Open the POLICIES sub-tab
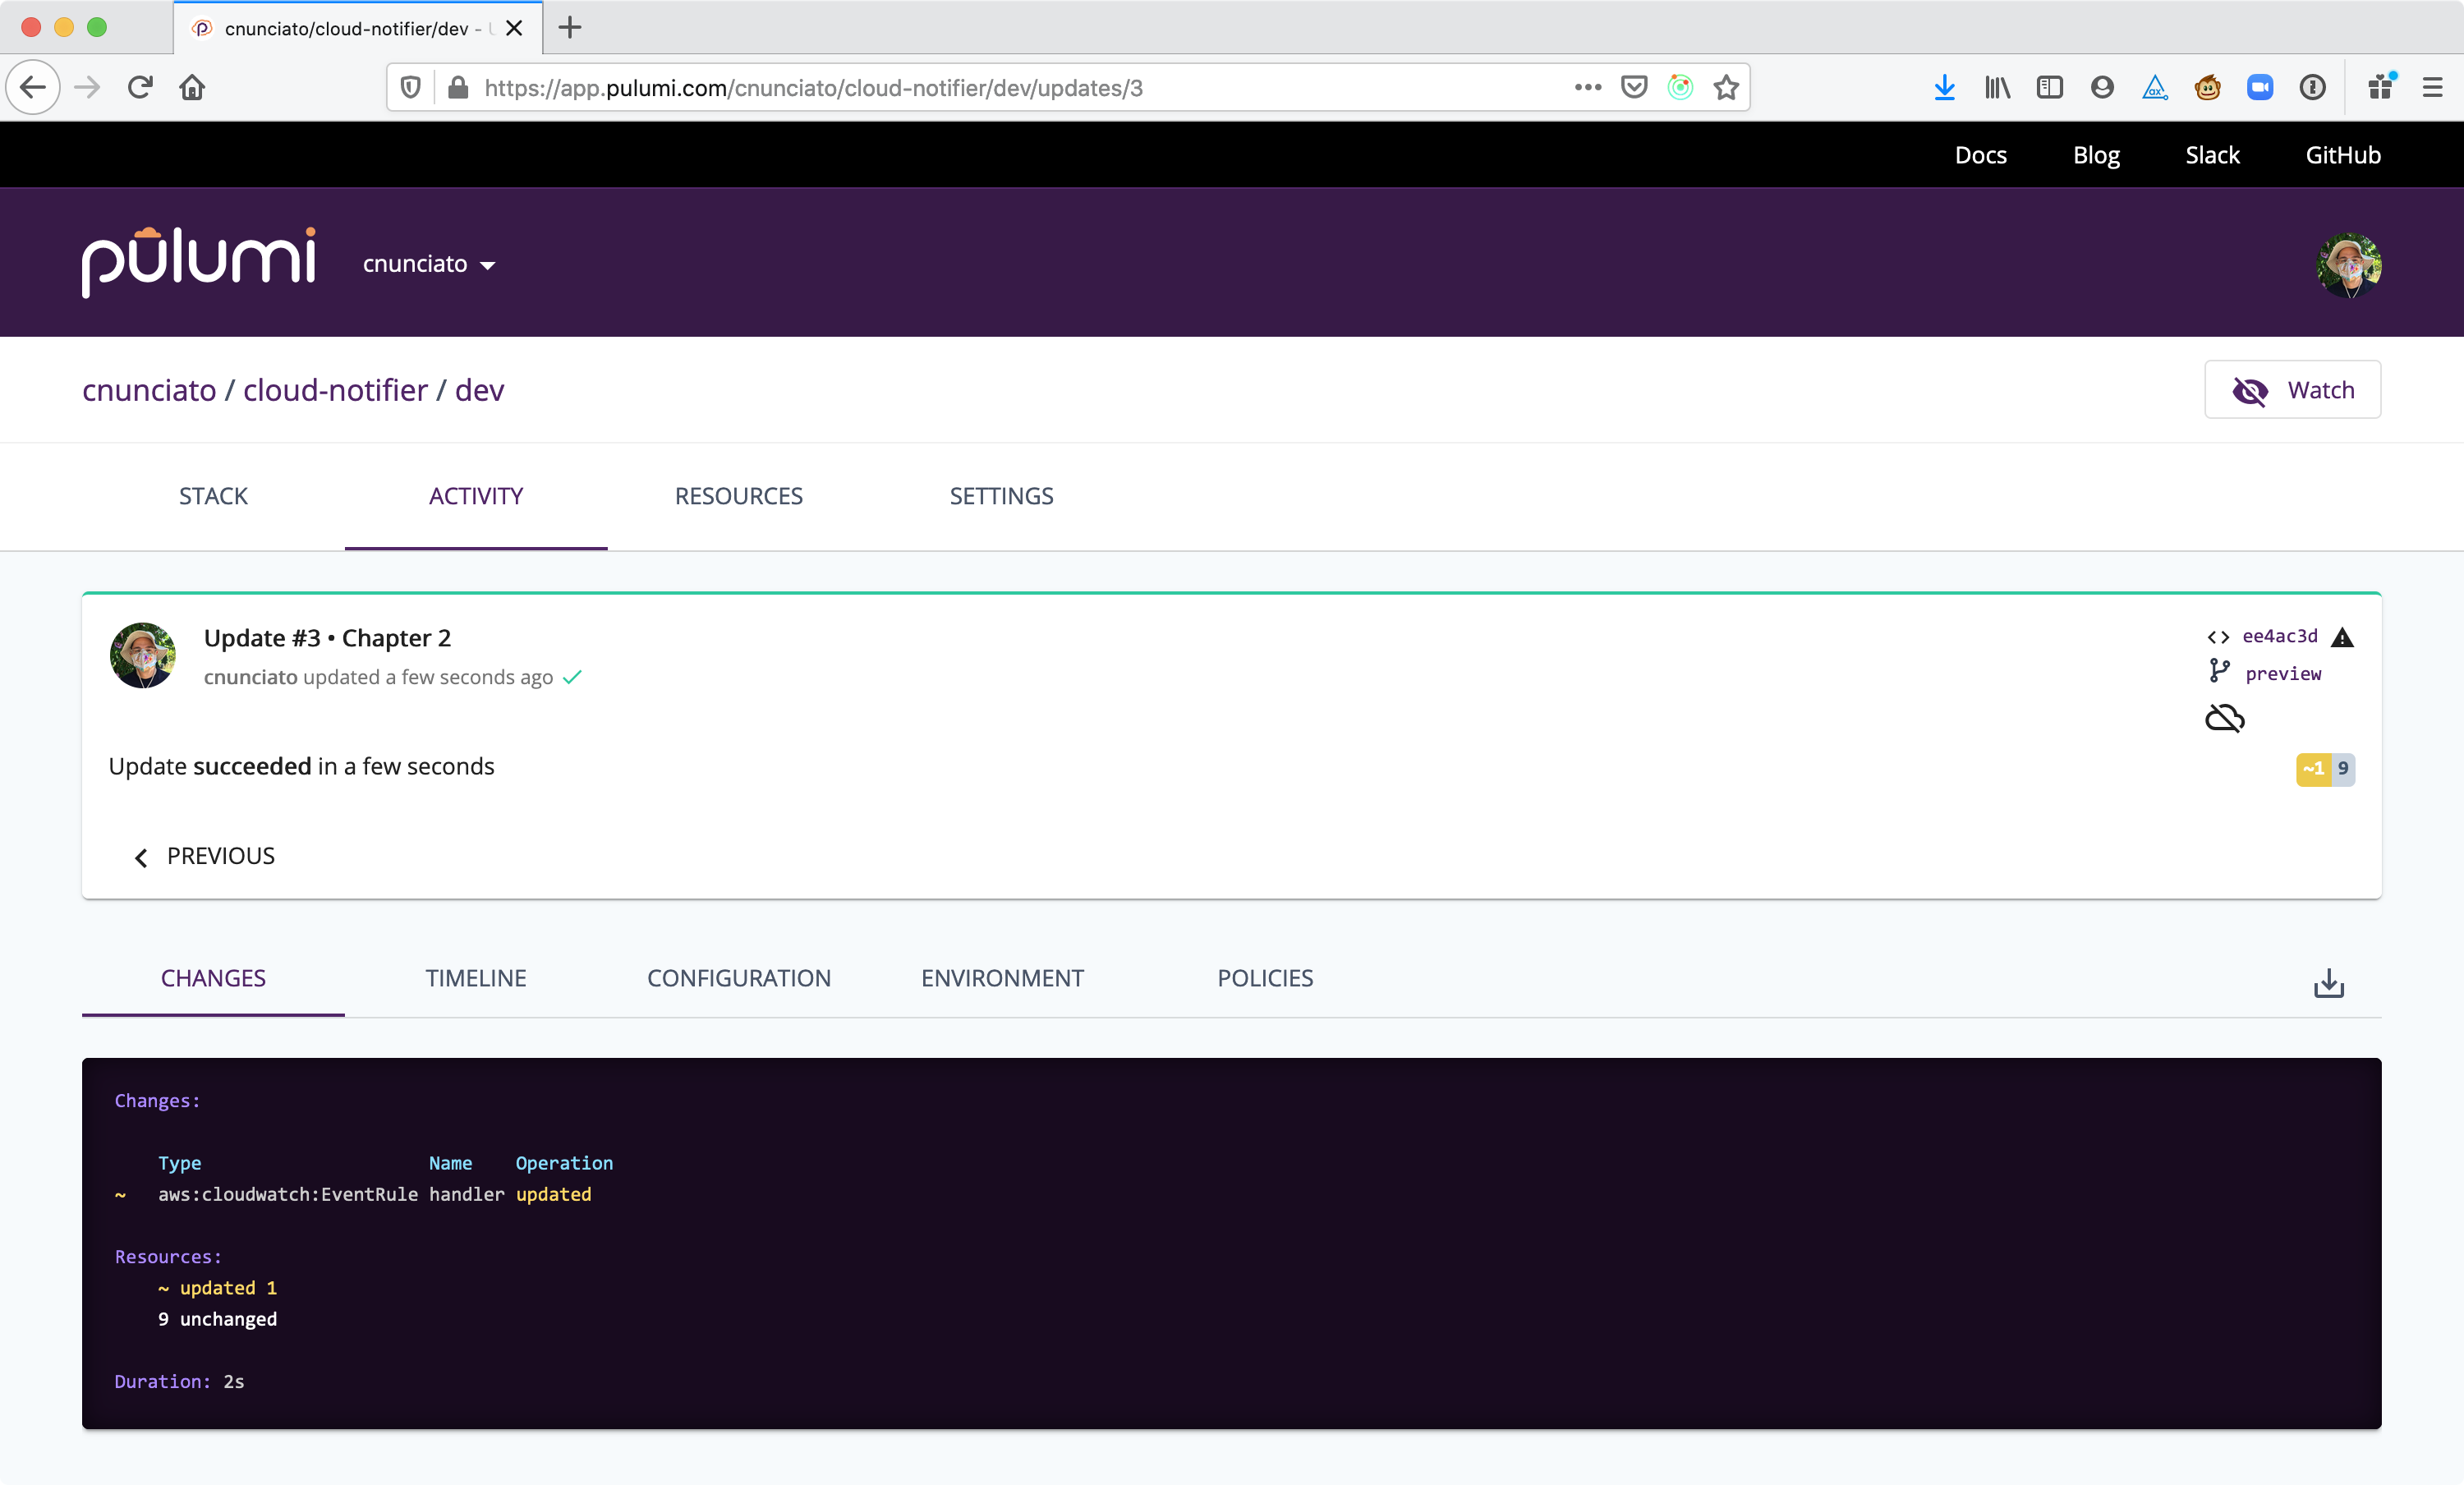This screenshot has height=1485, width=2464. click(1265, 978)
